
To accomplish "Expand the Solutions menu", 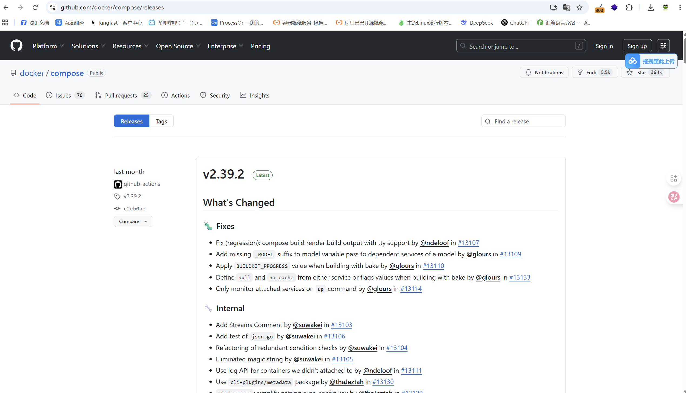I will pyautogui.click(x=88, y=46).
